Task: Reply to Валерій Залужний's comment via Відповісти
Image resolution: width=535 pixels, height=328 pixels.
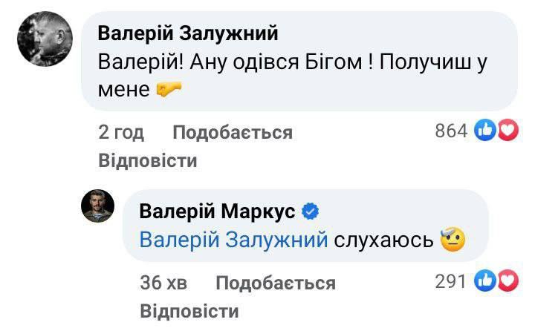Action: tap(147, 160)
